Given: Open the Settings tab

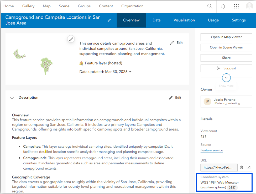Looking at the screenshot, I should (x=239, y=20).
